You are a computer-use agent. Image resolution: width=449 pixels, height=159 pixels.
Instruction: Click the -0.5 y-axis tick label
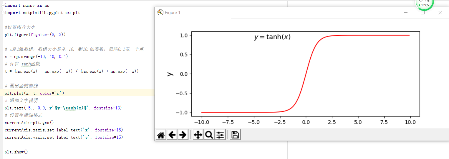(x=182, y=93)
